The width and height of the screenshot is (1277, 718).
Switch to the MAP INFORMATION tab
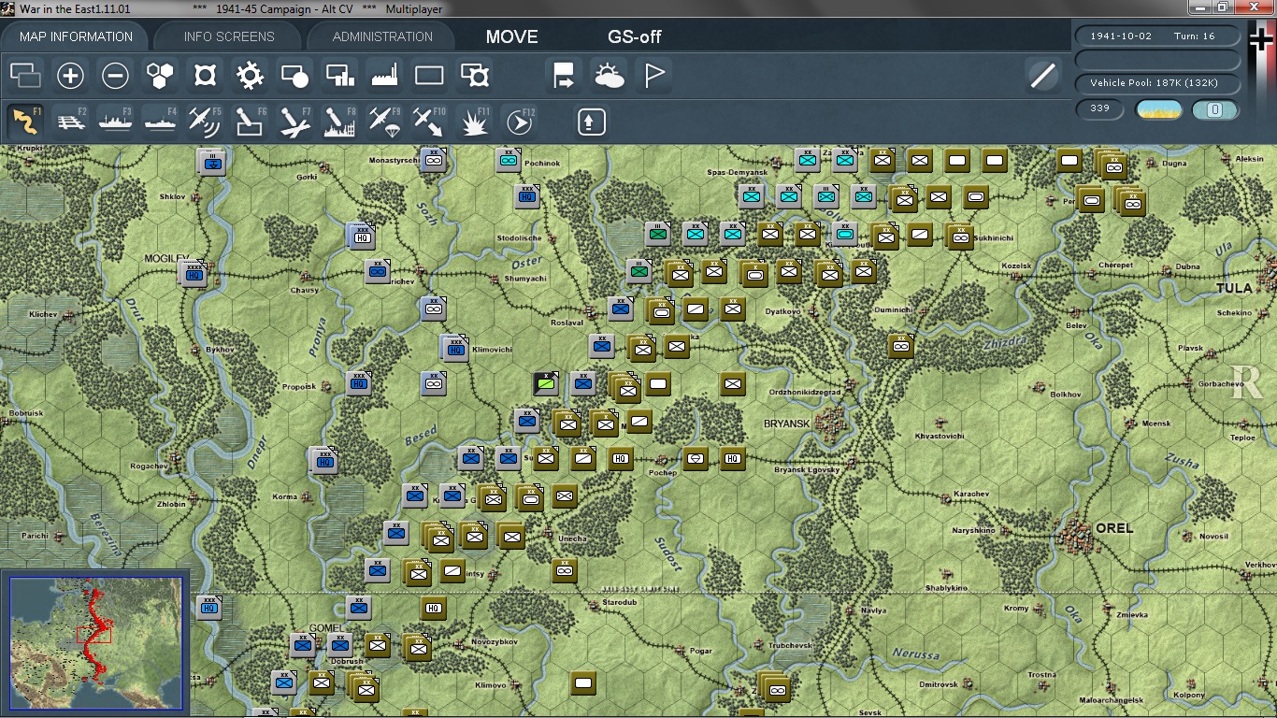77,36
